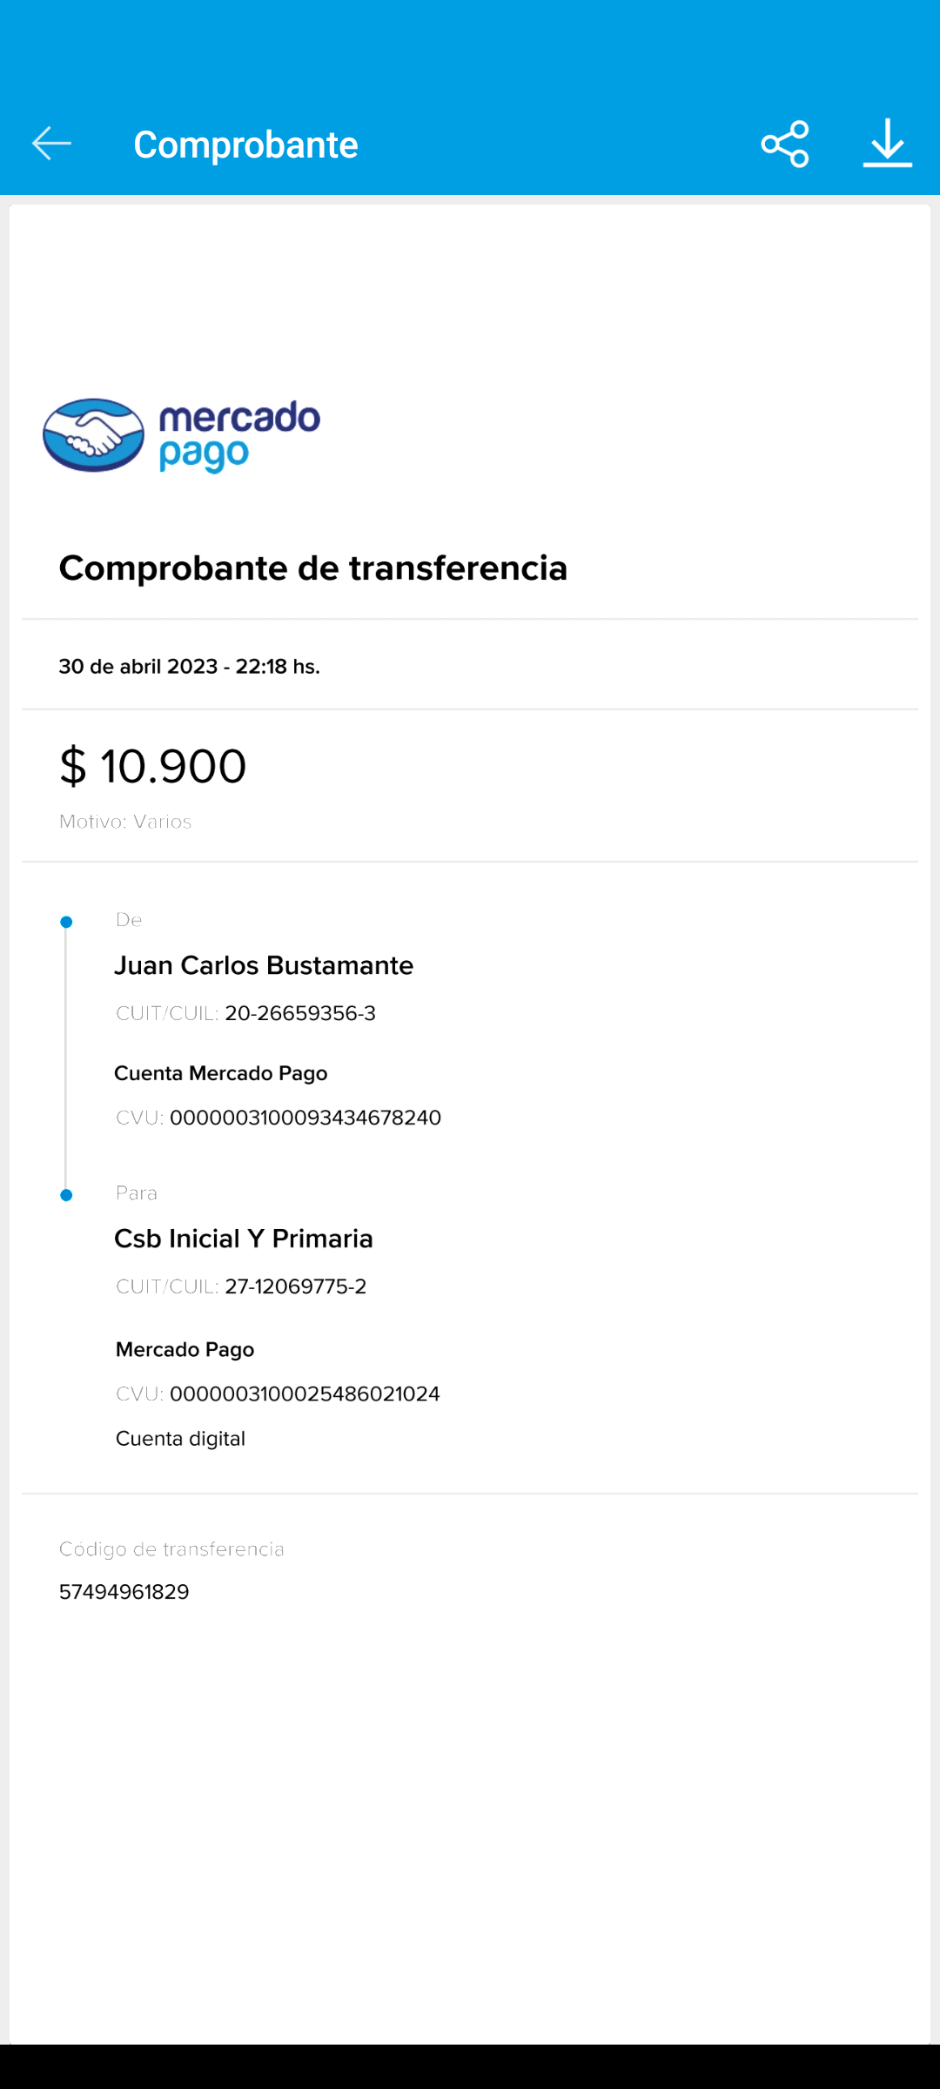Tap transfer code 57494961829
This screenshot has width=940, height=2089.
point(124,1592)
